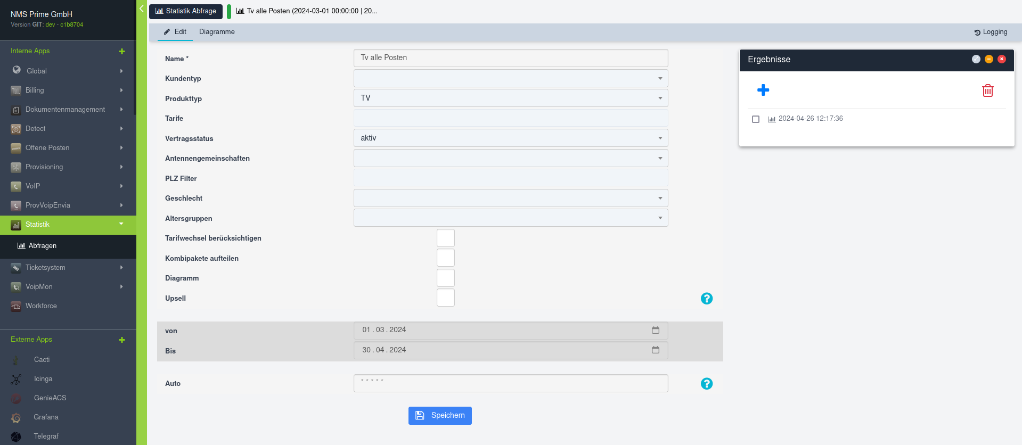
Task: Tick the Tarifwechsel berücksichtigen checkbox
Action: pyautogui.click(x=446, y=238)
